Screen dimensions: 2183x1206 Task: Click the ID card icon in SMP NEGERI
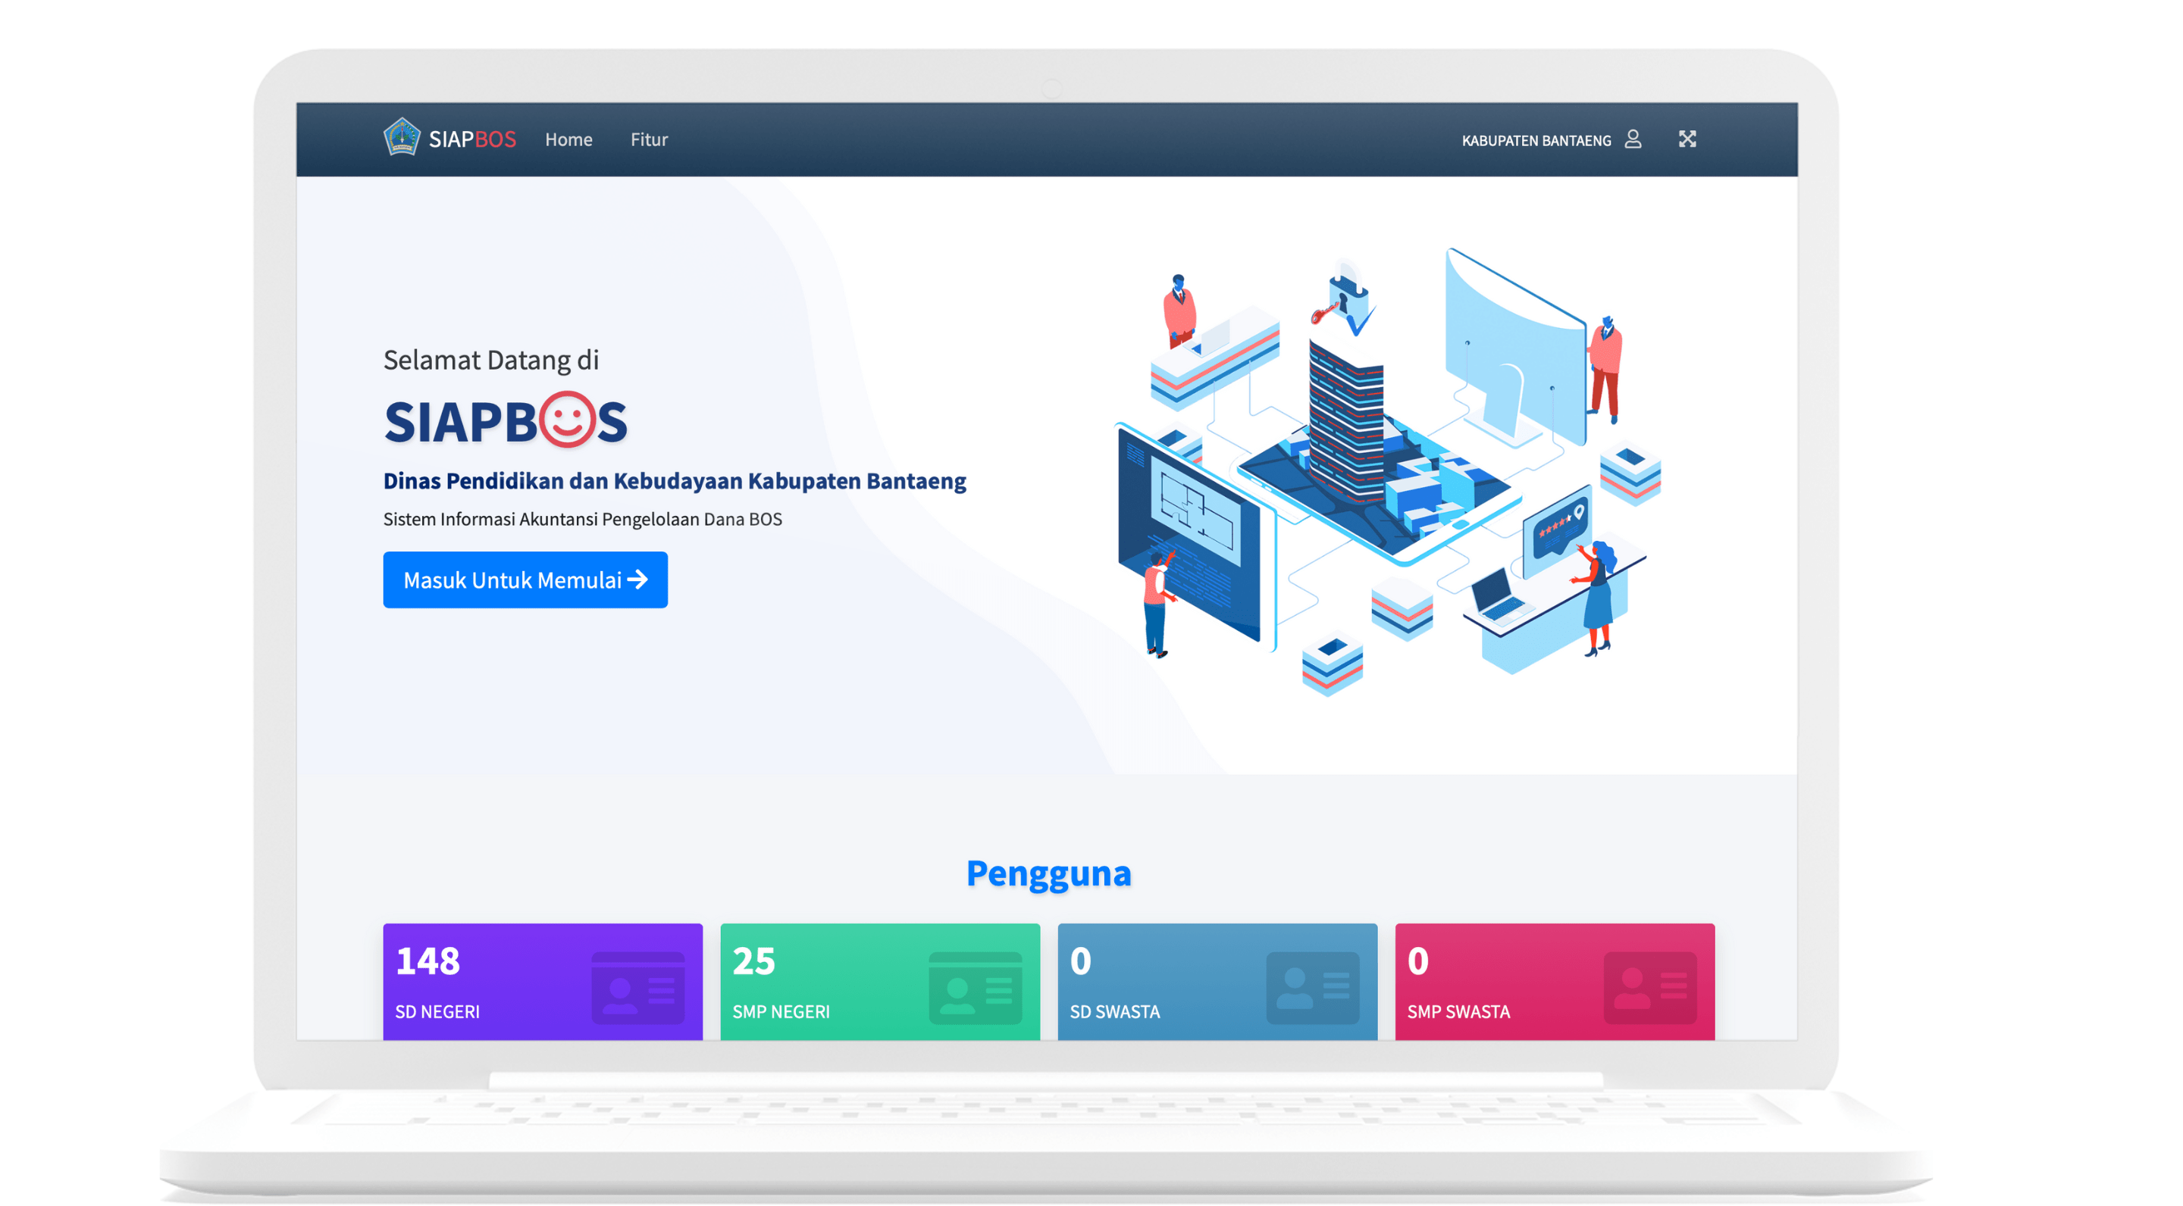click(x=976, y=989)
